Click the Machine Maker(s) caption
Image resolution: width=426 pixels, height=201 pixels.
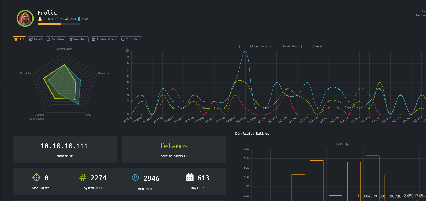pyautogui.click(x=174, y=156)
